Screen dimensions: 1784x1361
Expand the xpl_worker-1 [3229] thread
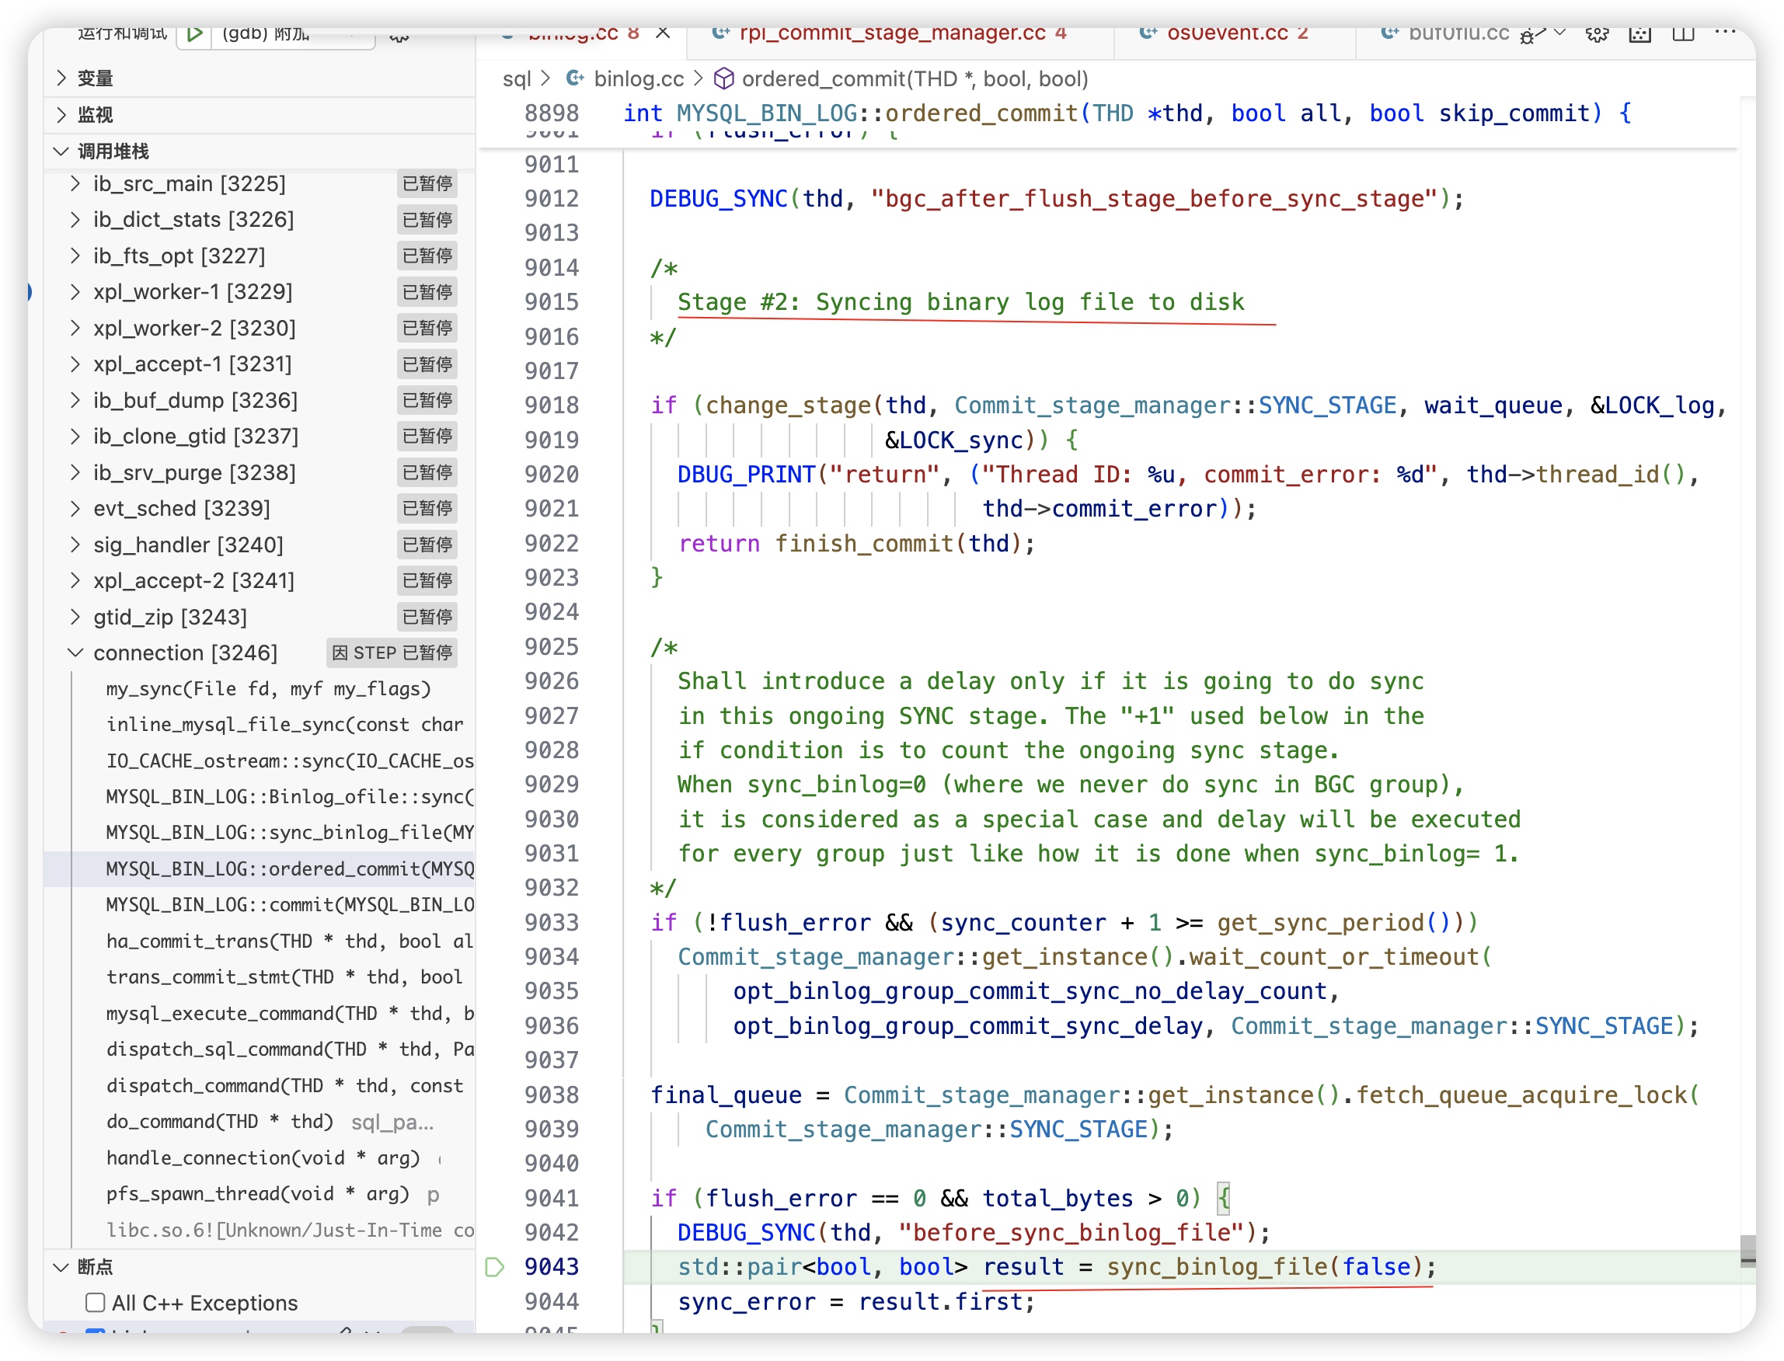click(75, 291)
